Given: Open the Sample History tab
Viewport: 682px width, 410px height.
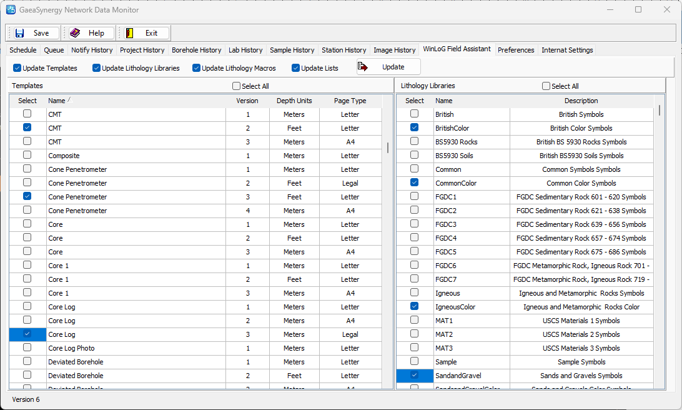Looking at the screenshot, I should (x=292, y=50).
